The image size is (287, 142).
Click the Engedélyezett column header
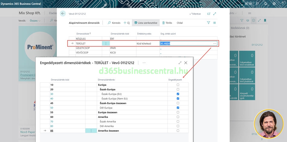coord(175,80)
